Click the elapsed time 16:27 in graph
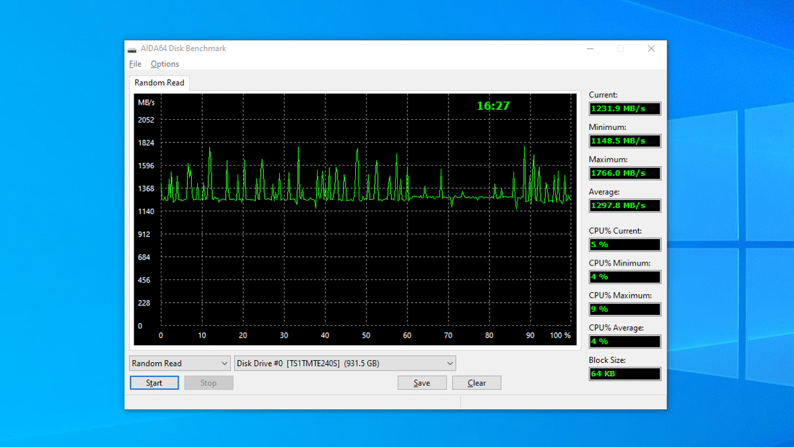This screenshot has width=794, height=447. 493,105
